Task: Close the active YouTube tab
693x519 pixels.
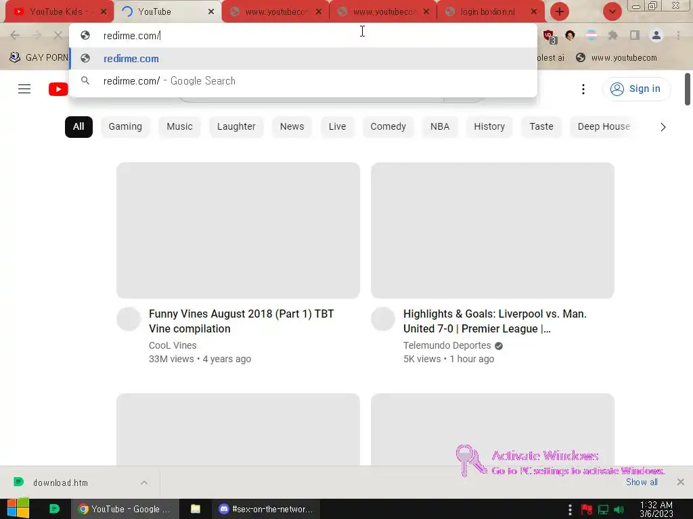Action: coord(211,12)
